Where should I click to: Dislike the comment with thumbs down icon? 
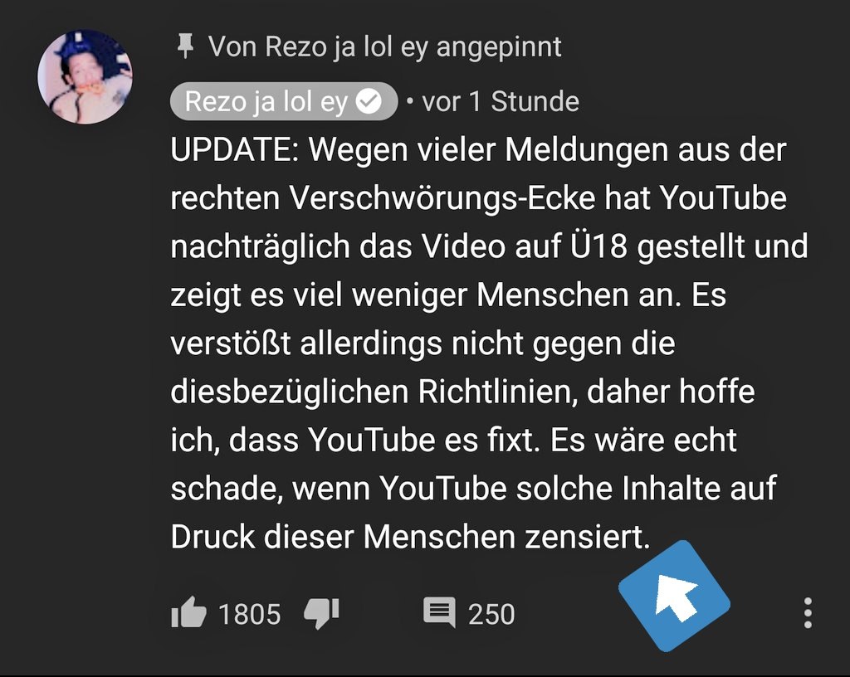(x=321, y=614)
